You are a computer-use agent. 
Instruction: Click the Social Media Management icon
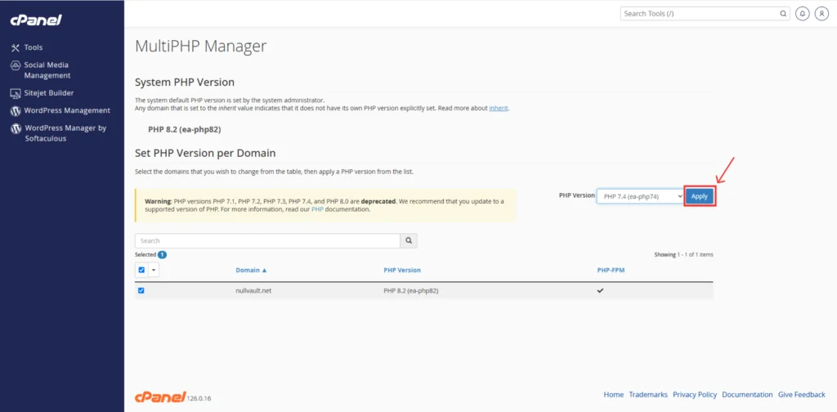tap(16, 65)
